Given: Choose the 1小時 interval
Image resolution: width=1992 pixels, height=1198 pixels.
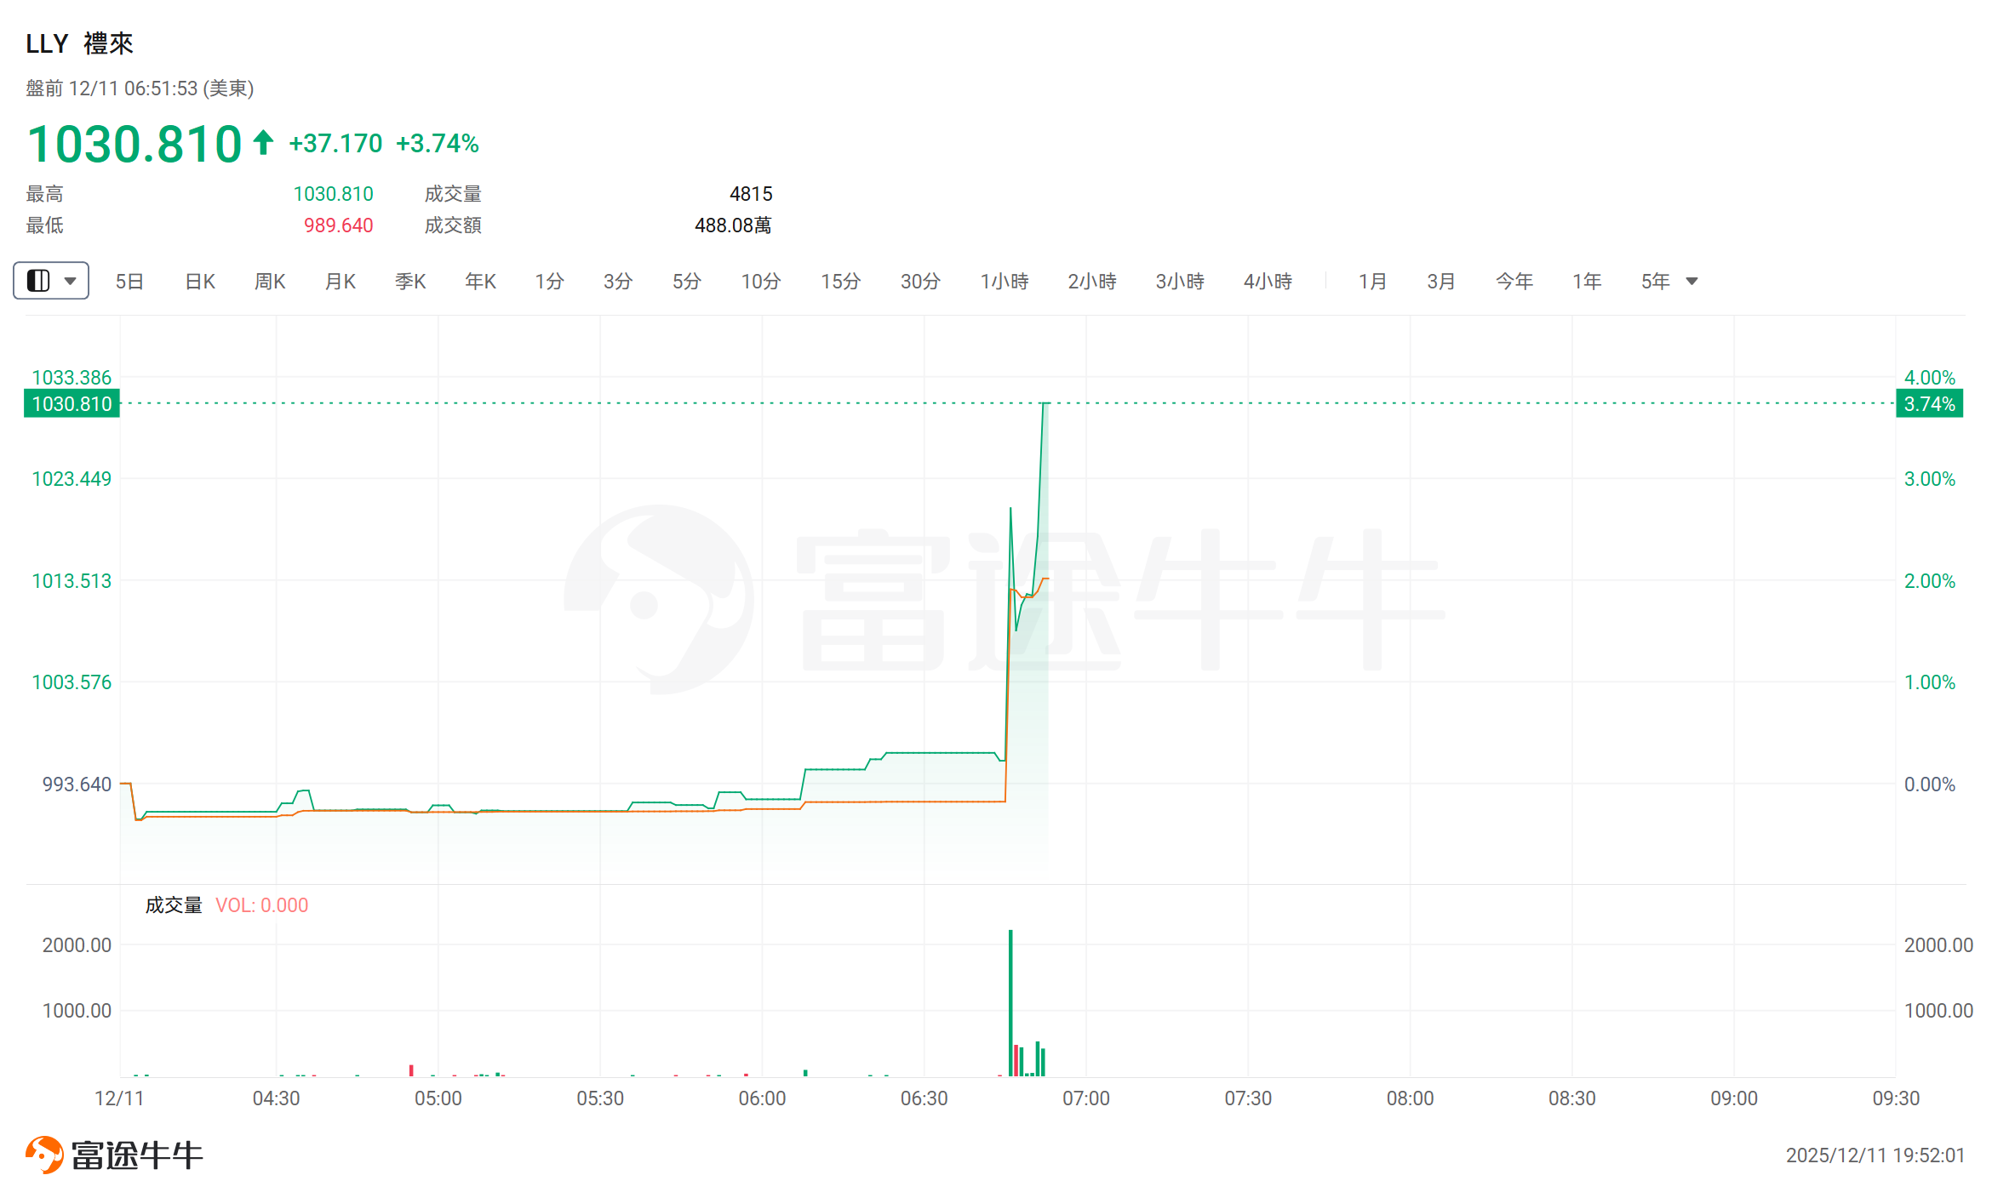Looking at the screenshot, I should (x=1005, y=282).
